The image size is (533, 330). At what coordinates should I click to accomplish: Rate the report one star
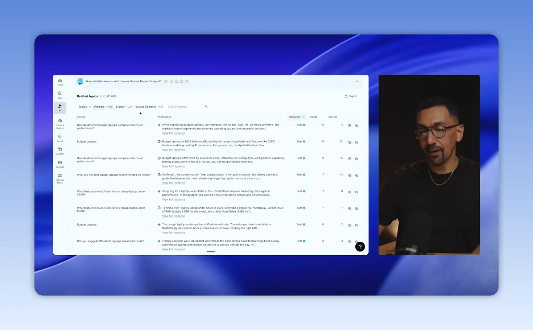166,82
